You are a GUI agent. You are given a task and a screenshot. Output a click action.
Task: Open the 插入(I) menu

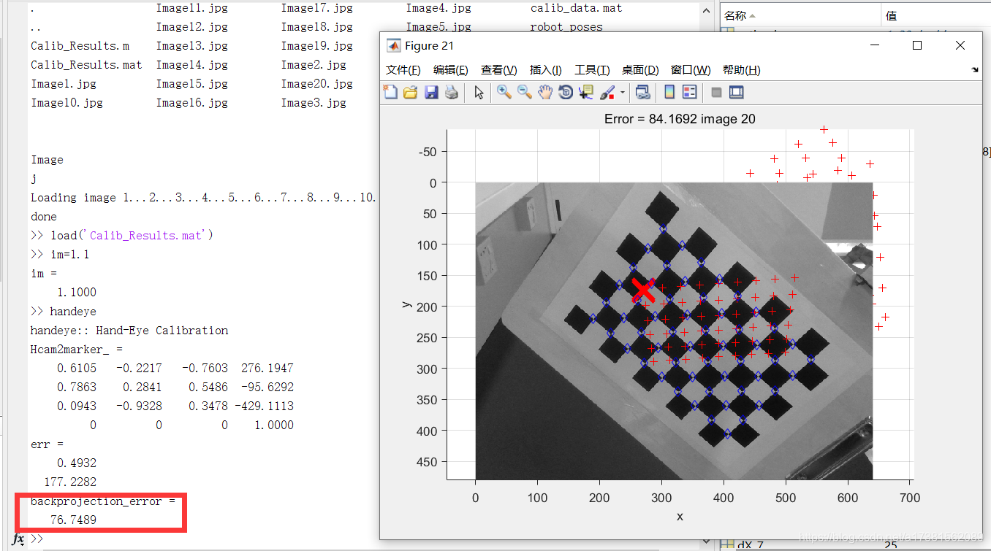545,70
